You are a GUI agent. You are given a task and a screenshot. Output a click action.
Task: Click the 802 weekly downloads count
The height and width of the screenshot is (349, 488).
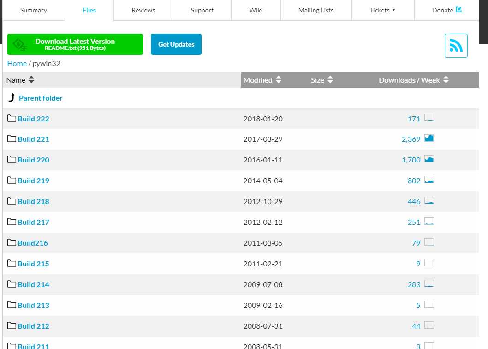coord(414,181)
